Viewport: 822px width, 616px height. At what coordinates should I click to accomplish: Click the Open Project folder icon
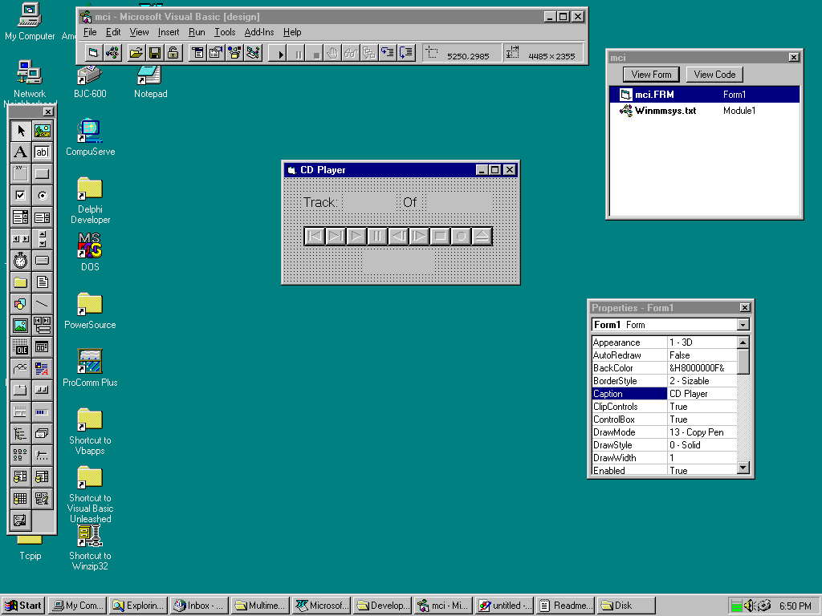[x=136, y=53]
